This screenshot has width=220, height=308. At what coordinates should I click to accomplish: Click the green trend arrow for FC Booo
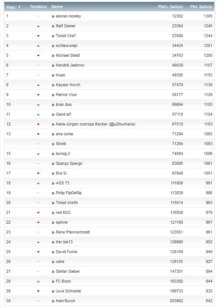click(38, 281)
